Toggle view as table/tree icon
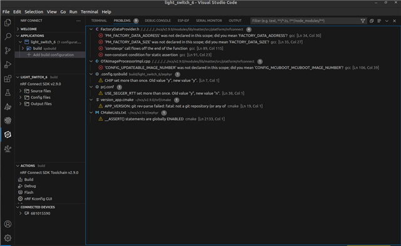The width and height of the screenshot is (401, 246). (379, 21)
